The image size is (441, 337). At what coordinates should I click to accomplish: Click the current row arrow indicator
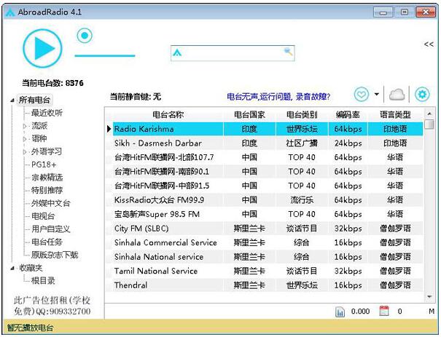[109, 129]
